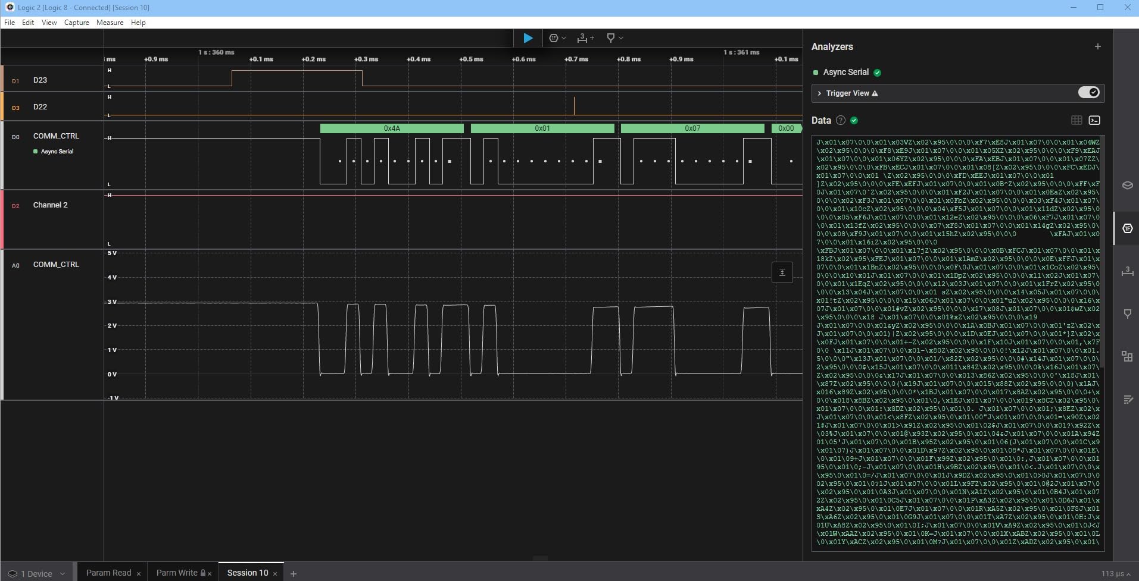This screenshot has width=1139, height=581.
Task: Add a new analyzer with the plus button
Action: [1098, 46]
